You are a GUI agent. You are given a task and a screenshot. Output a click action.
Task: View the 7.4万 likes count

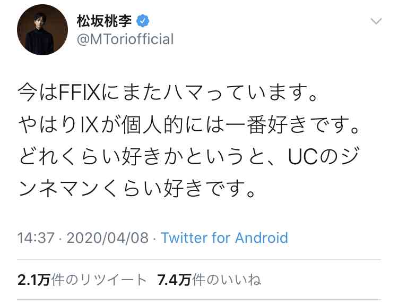[174, 280]
